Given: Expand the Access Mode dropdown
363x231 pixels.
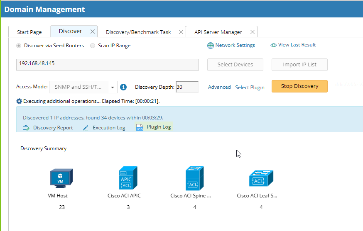Looking at the screenshot, I should pyautogui.click(x=112, y=88).
